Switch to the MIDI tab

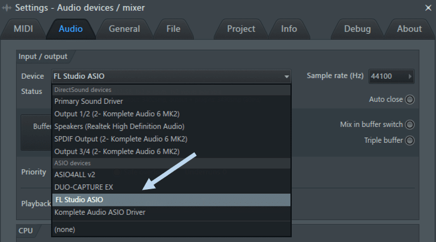point(23,29)
